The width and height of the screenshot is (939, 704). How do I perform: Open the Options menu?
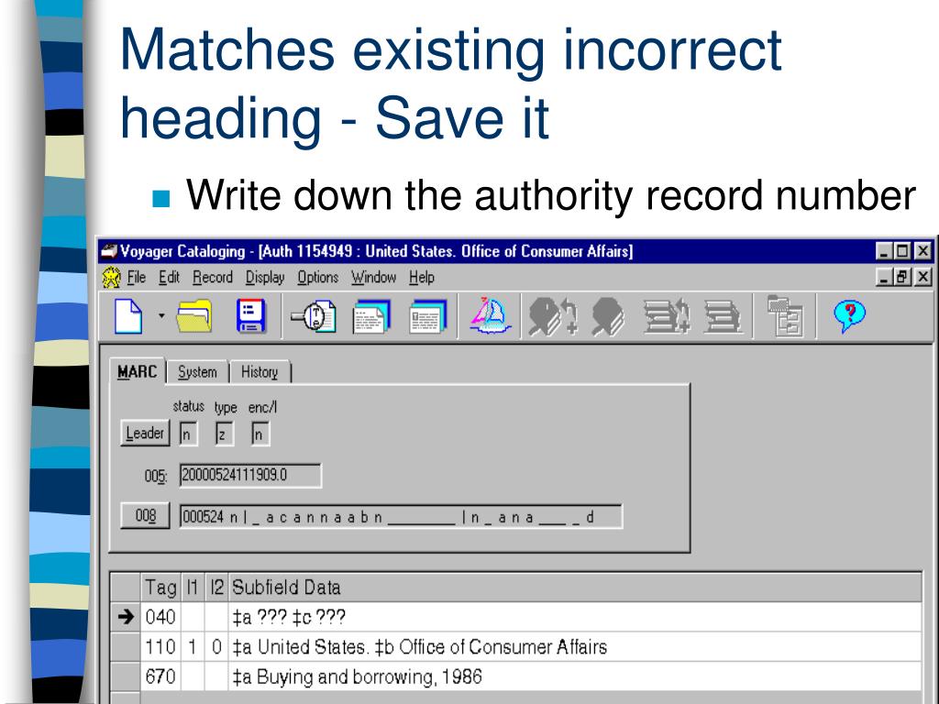318,277
